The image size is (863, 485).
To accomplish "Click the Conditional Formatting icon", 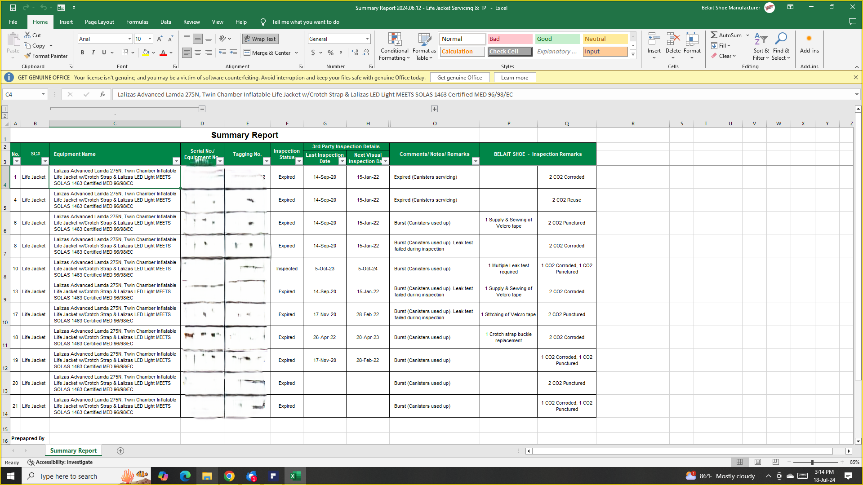I will tap(394, 40).
